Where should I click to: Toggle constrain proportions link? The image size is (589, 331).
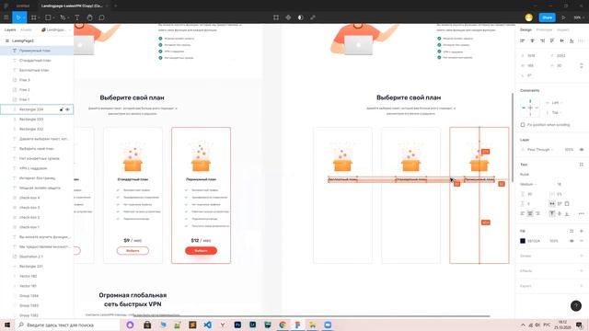pyautogui.click(x=582, y=65)
